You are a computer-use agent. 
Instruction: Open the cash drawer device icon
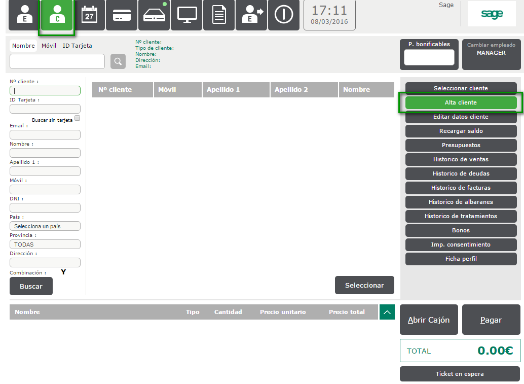[x=154, y=16]
